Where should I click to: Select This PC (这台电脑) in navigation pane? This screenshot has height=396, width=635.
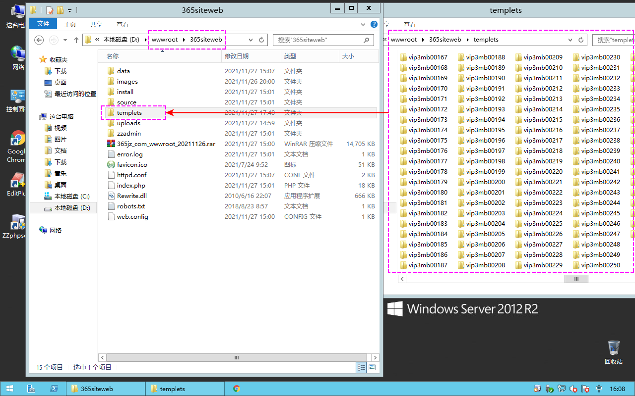click(x=62, y=116)
